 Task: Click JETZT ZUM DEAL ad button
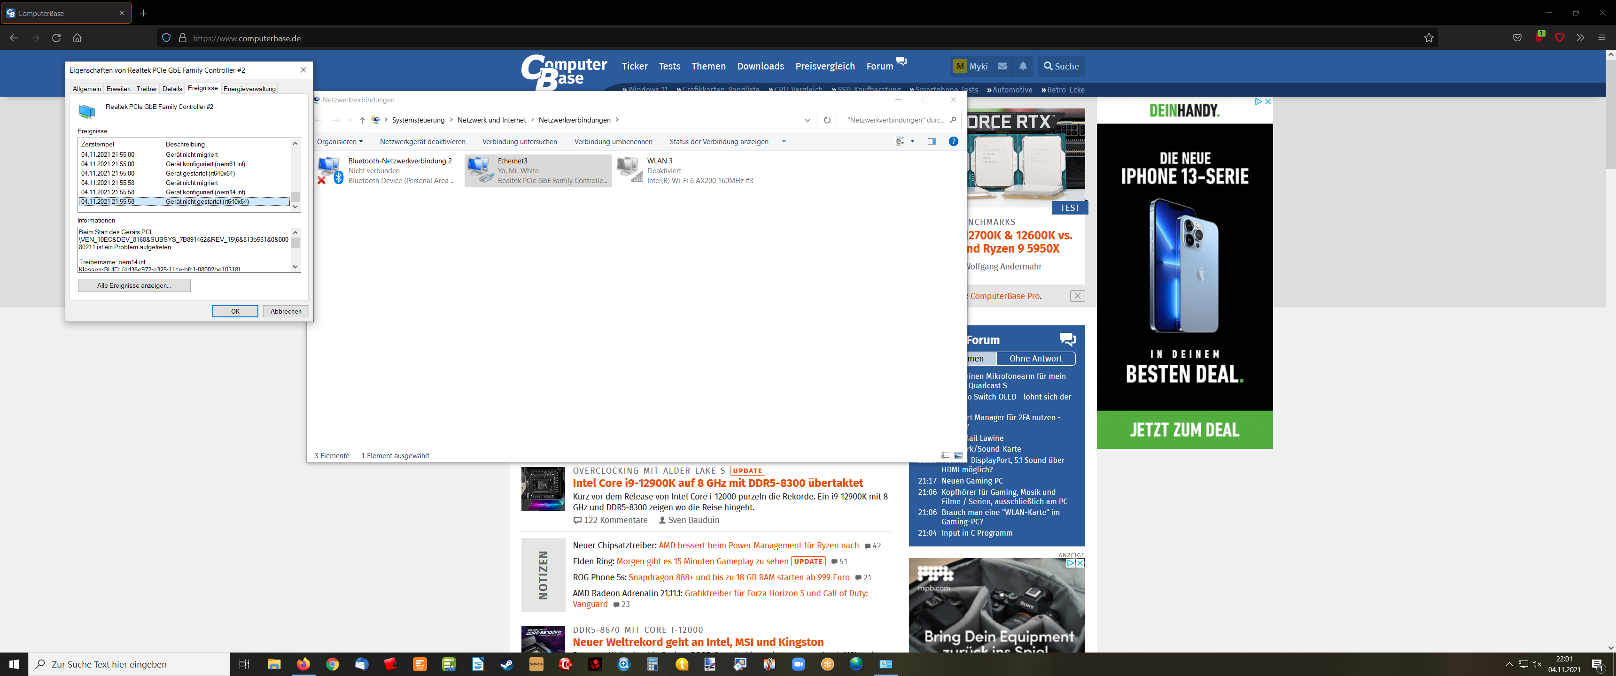point(1184,430)
